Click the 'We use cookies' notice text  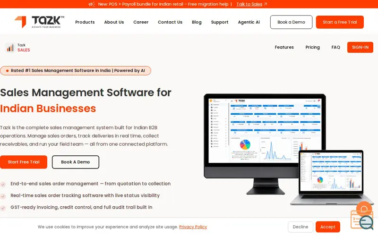click(x=108, y=227)
